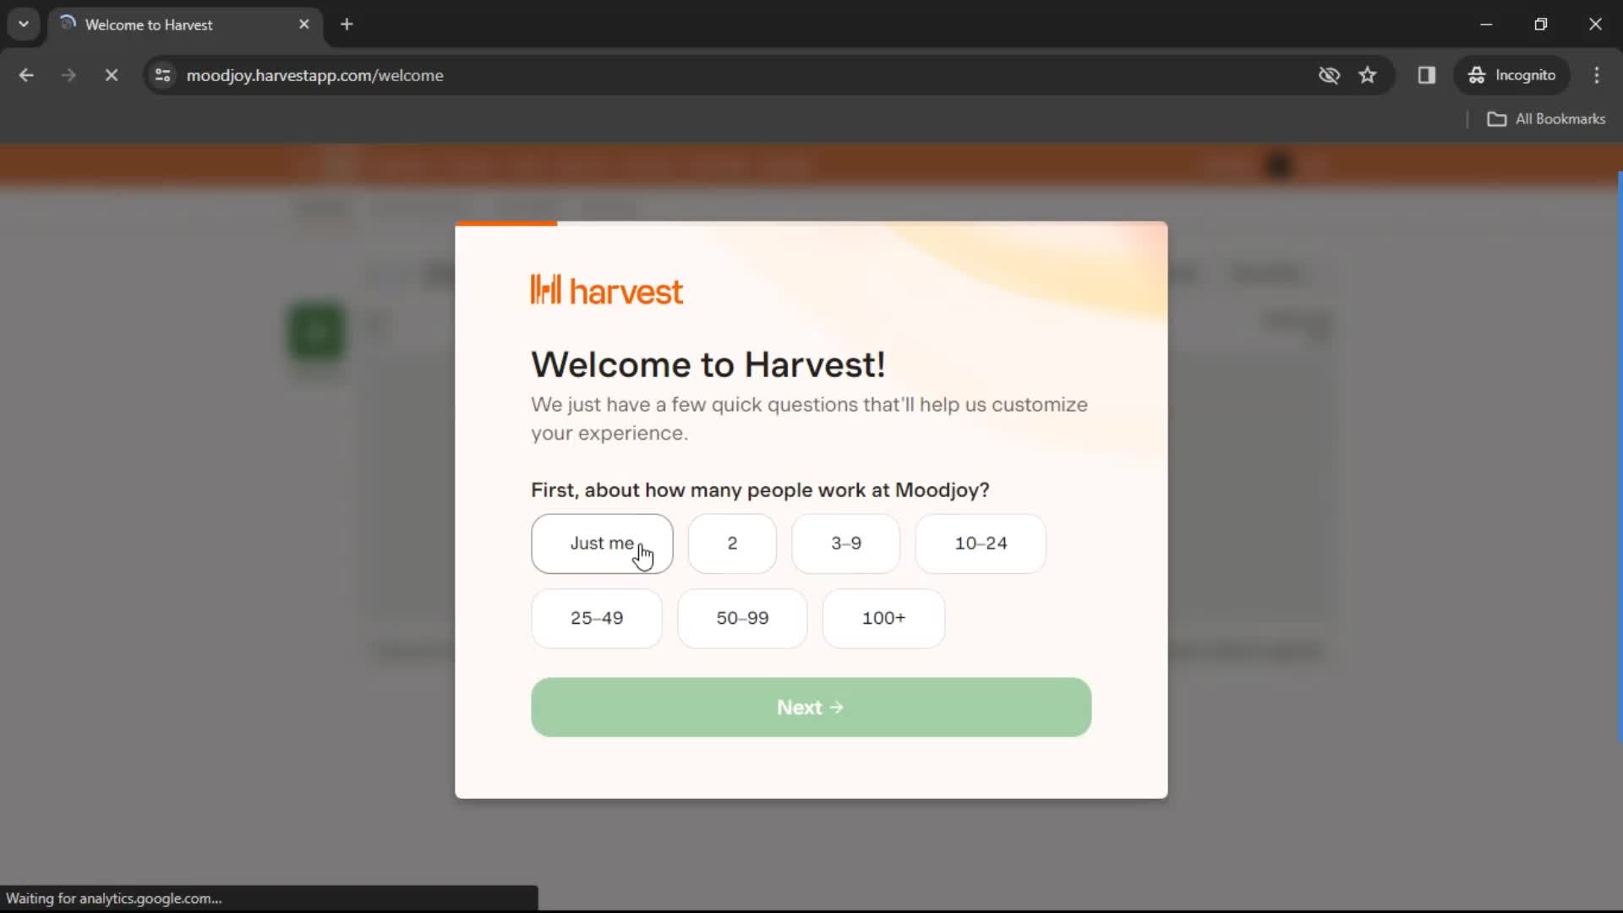This screenshot has height=913, width=1623.
Task: Expand the browser tab strip dropdown
Action: (x=24, y=24)
